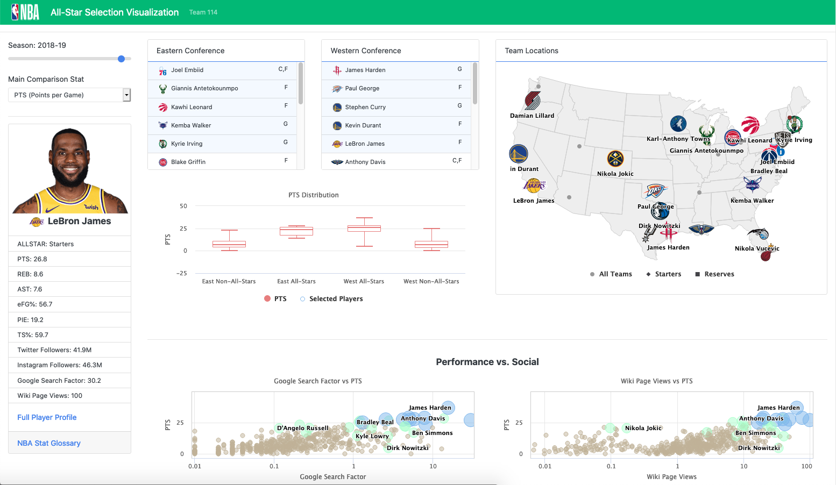This screenshot has width=836, height=485.
Task: Select the Warriors logo on the map
Action: click(x=519, y=154)
